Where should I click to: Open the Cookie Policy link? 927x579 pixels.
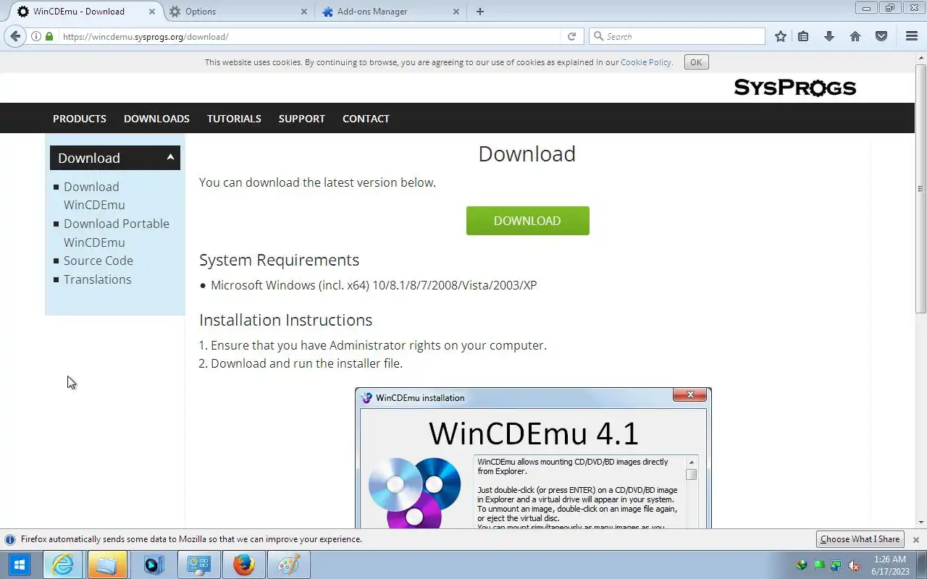(x=646, y=62)
